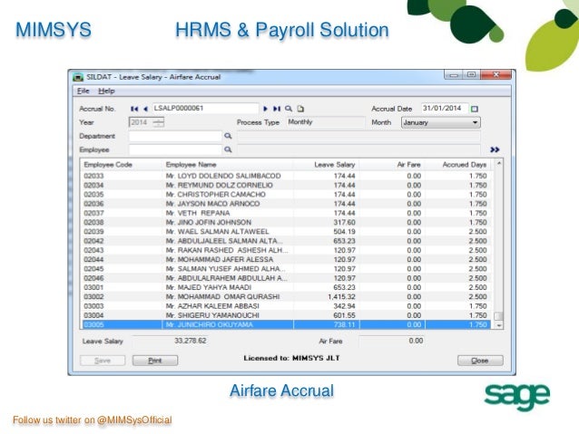Open the Help menu
The height and width of the screenshot is (434, 579).
[106, 92]
